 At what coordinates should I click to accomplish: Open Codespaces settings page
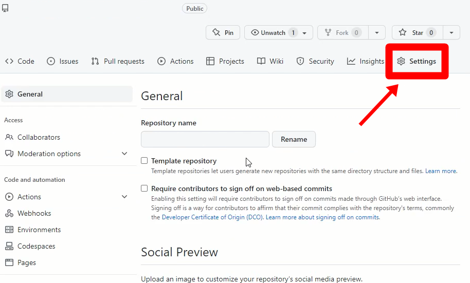pos(37,246)
